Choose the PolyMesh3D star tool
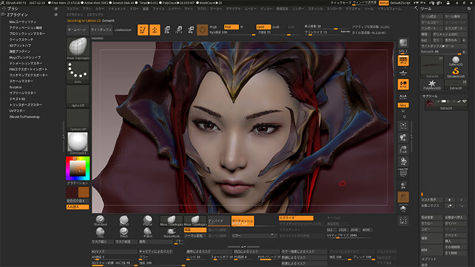This screenshot has width=475, height=267. pos(432,82)
